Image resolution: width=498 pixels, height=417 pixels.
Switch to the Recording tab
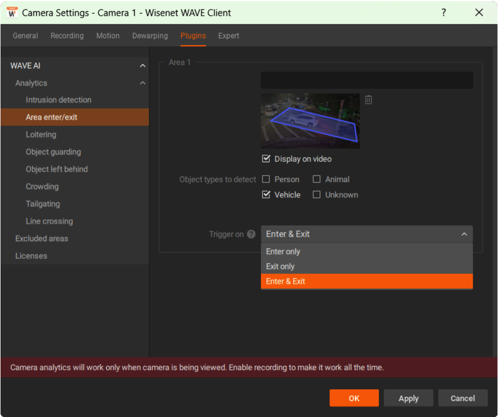[67, 36]
